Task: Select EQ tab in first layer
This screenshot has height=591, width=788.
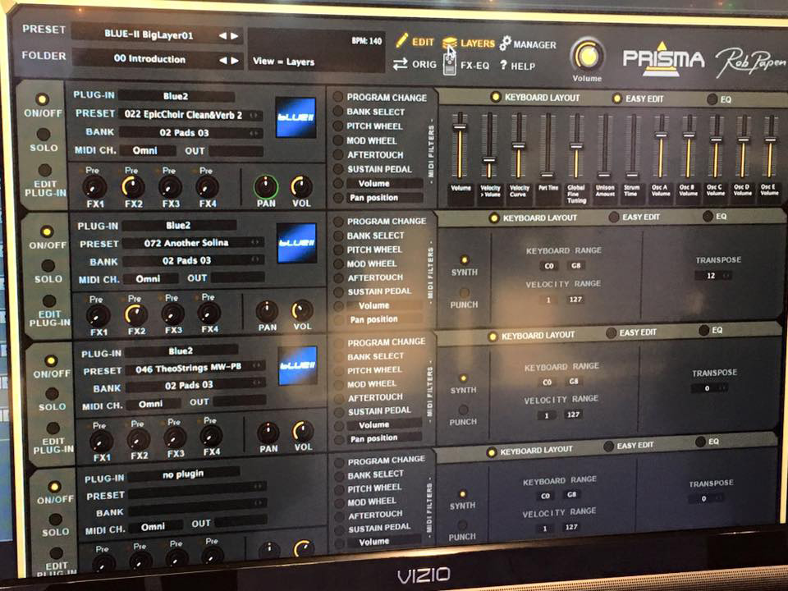Action: pos(719,99)
